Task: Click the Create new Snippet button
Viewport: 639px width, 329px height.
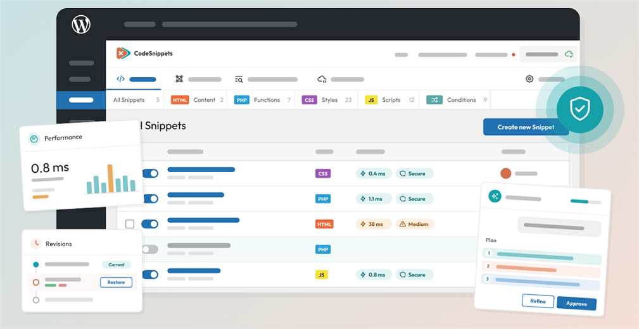Action: tap(526, 127)
